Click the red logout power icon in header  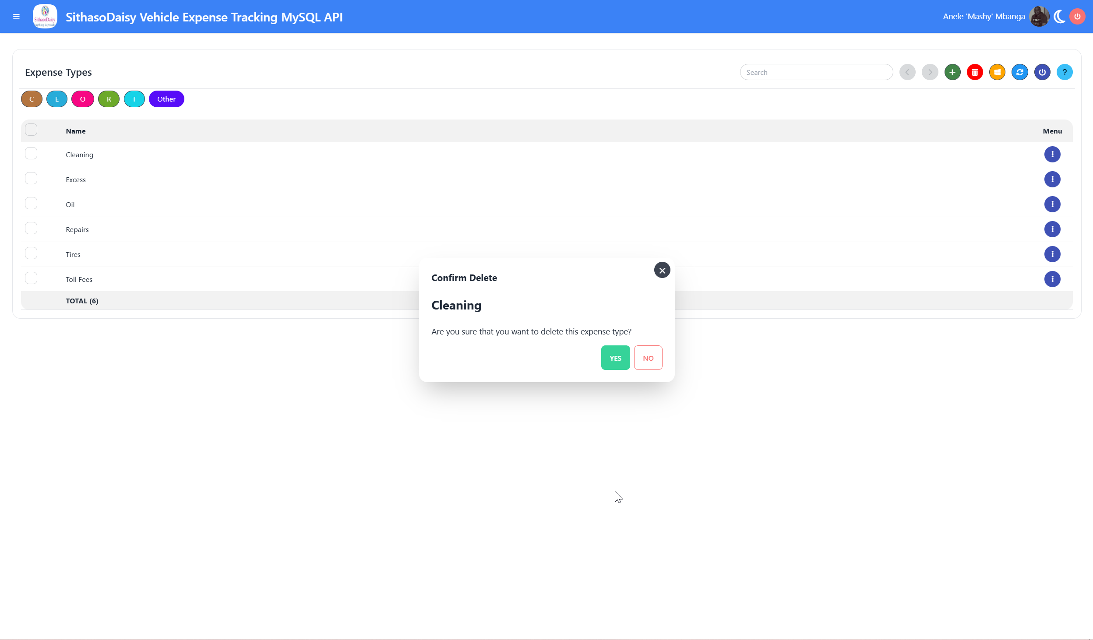click(1077, 17)
